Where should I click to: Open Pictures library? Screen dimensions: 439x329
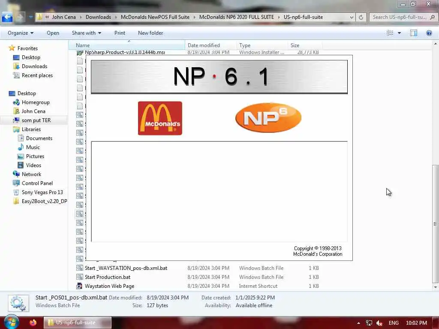click(x=35, y=156)
